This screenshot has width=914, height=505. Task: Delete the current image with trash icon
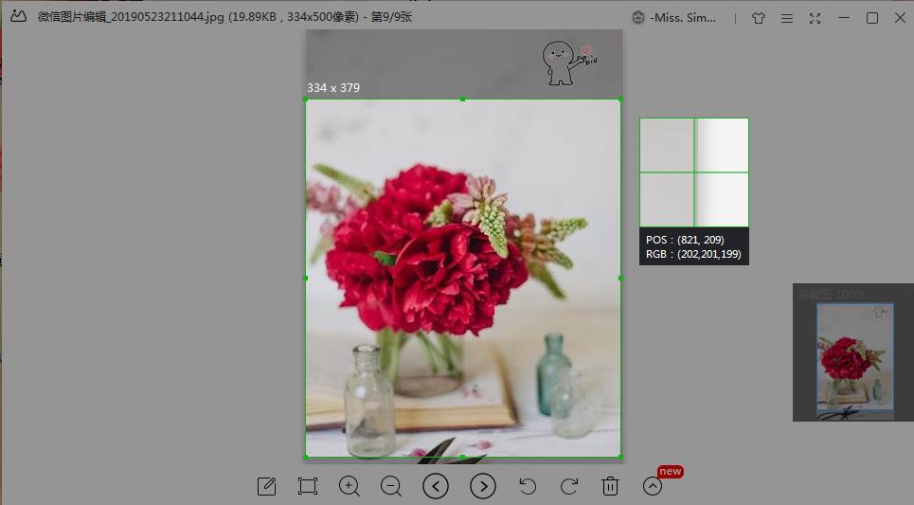pyautogui.click(x=610, y=486)
